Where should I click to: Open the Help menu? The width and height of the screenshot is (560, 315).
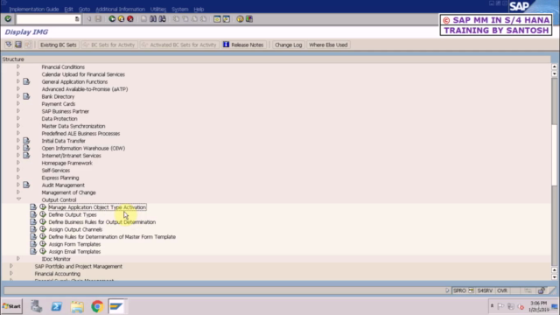tap(199, 10)
